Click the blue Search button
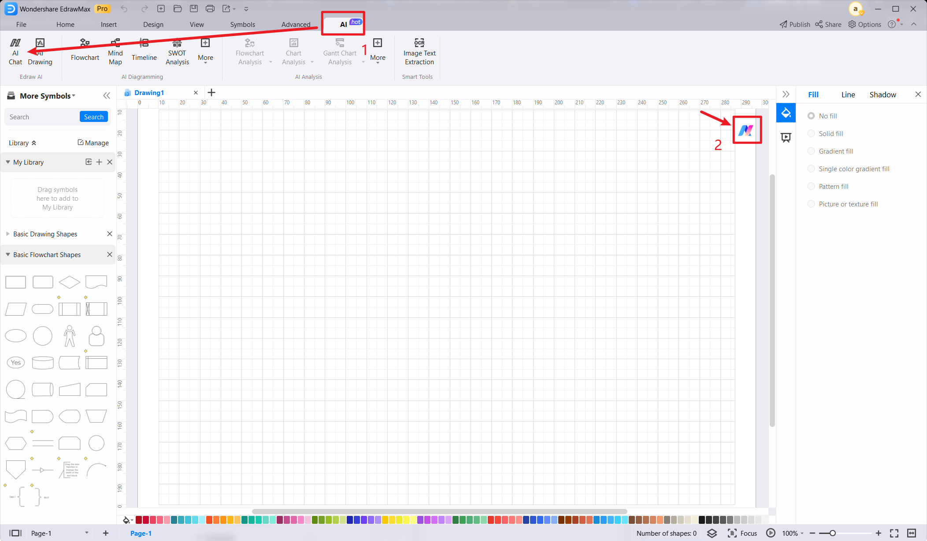The image size is (927, 541). [93, 117]
